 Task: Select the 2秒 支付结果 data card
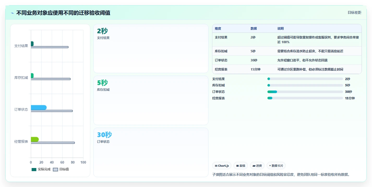pos(151,49)
